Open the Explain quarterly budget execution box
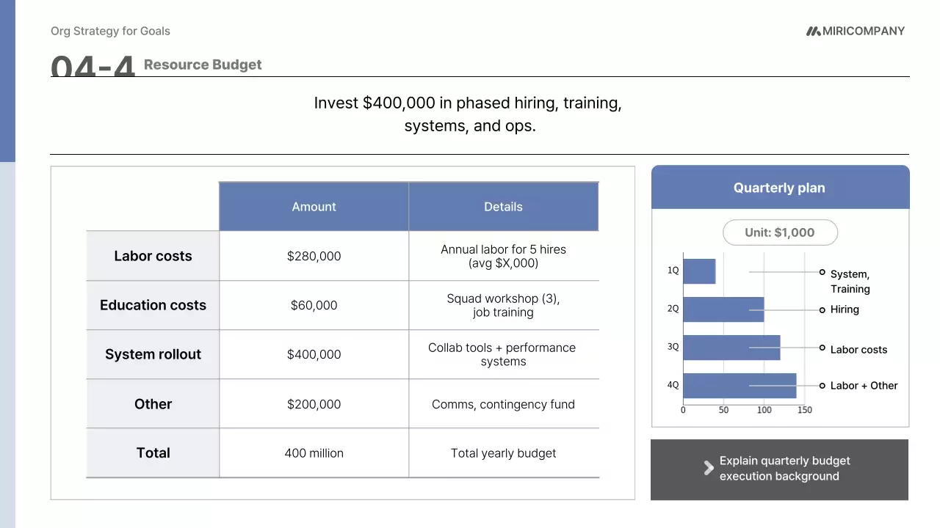This screenshot has width=940, height=528. 779,469
